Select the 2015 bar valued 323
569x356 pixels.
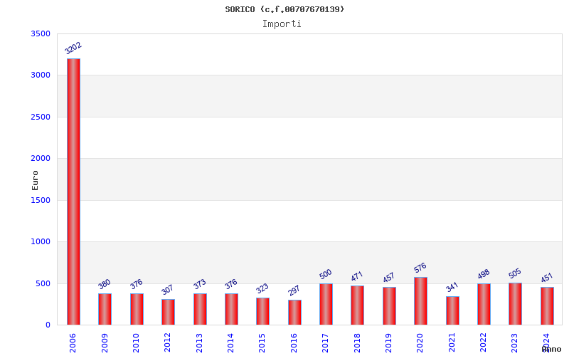click(262, 311)
